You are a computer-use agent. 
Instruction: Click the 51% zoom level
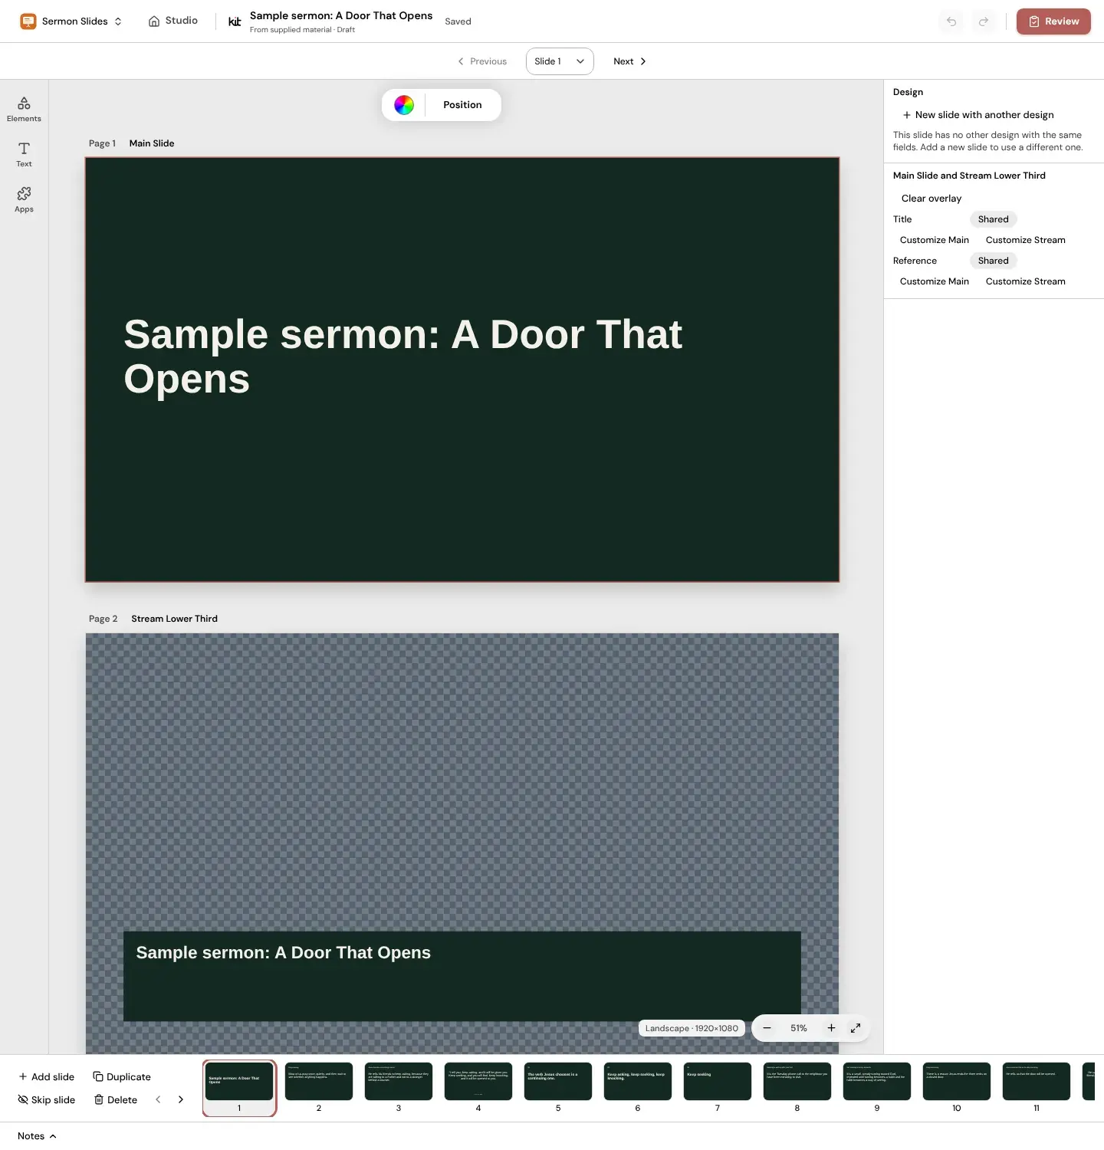click(799, 1028)
